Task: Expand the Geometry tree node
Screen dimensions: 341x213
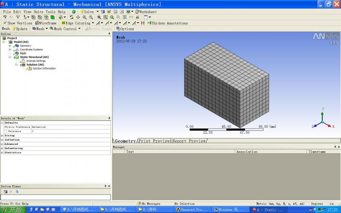Action: [10, 46]
